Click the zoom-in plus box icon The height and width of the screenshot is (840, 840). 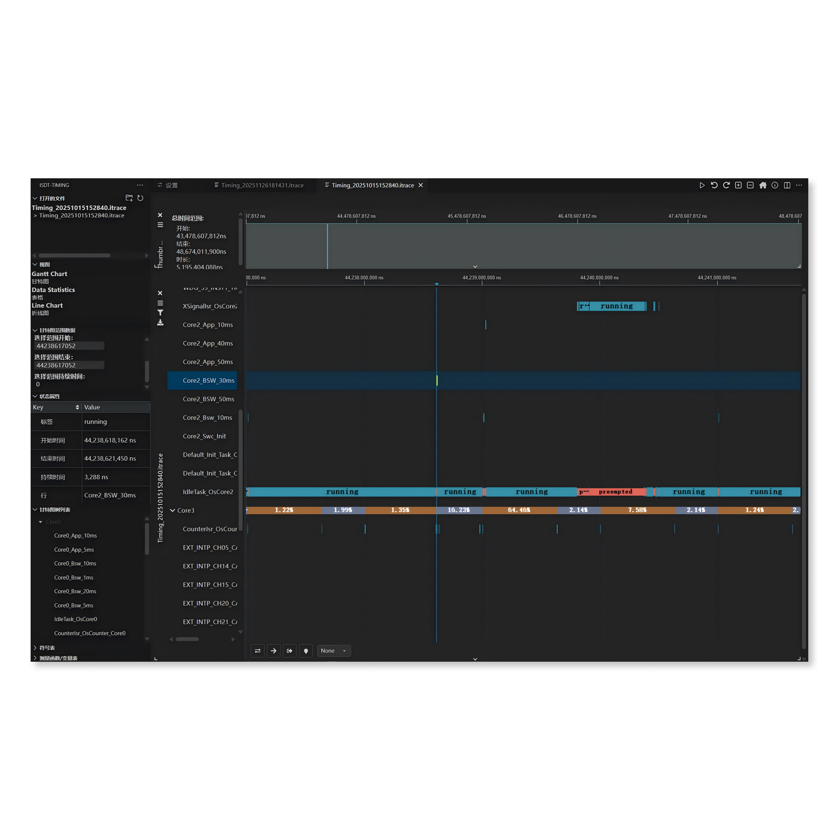pos(738,185)
